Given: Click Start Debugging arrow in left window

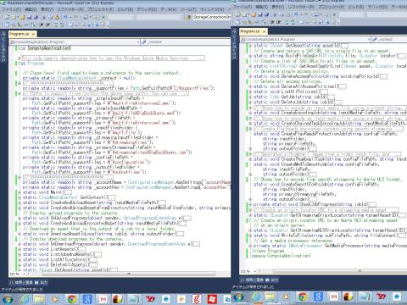Looking at the screenshot, I should pos(103,17).
